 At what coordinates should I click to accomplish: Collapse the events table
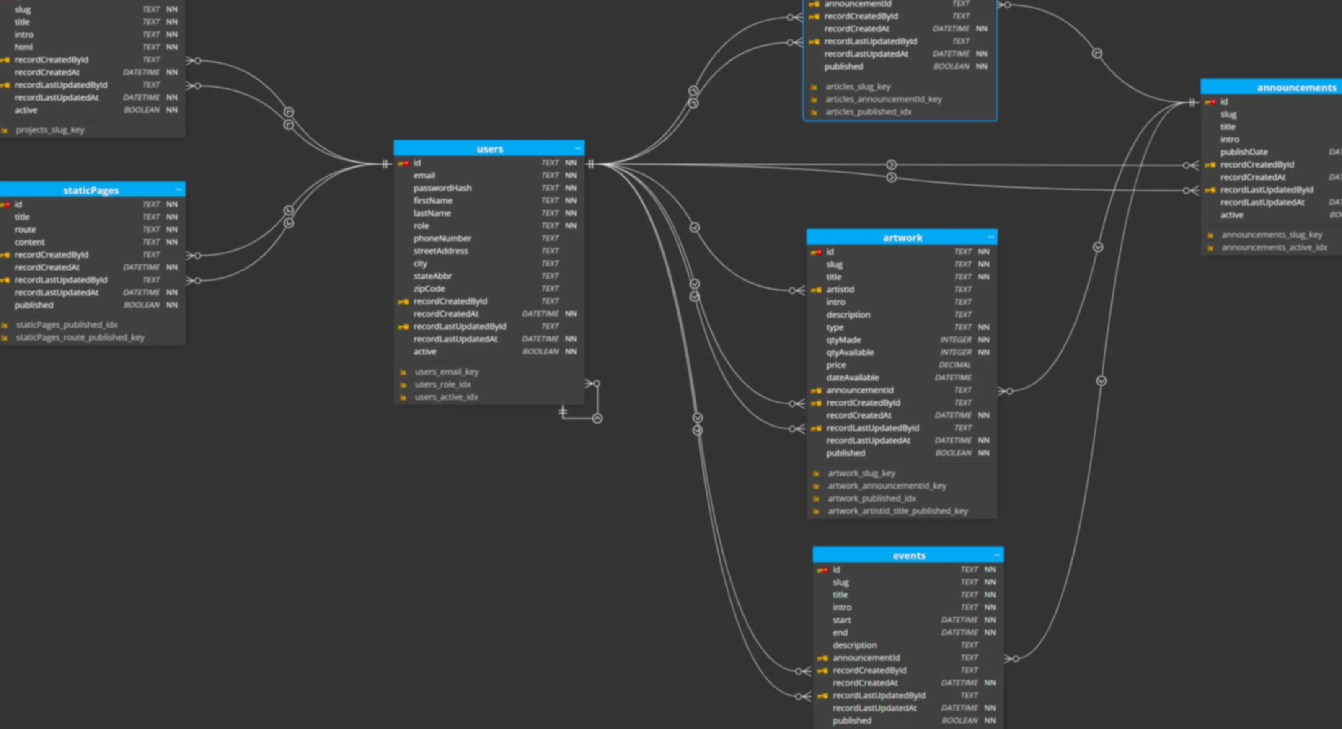click(x=997, y=555)
